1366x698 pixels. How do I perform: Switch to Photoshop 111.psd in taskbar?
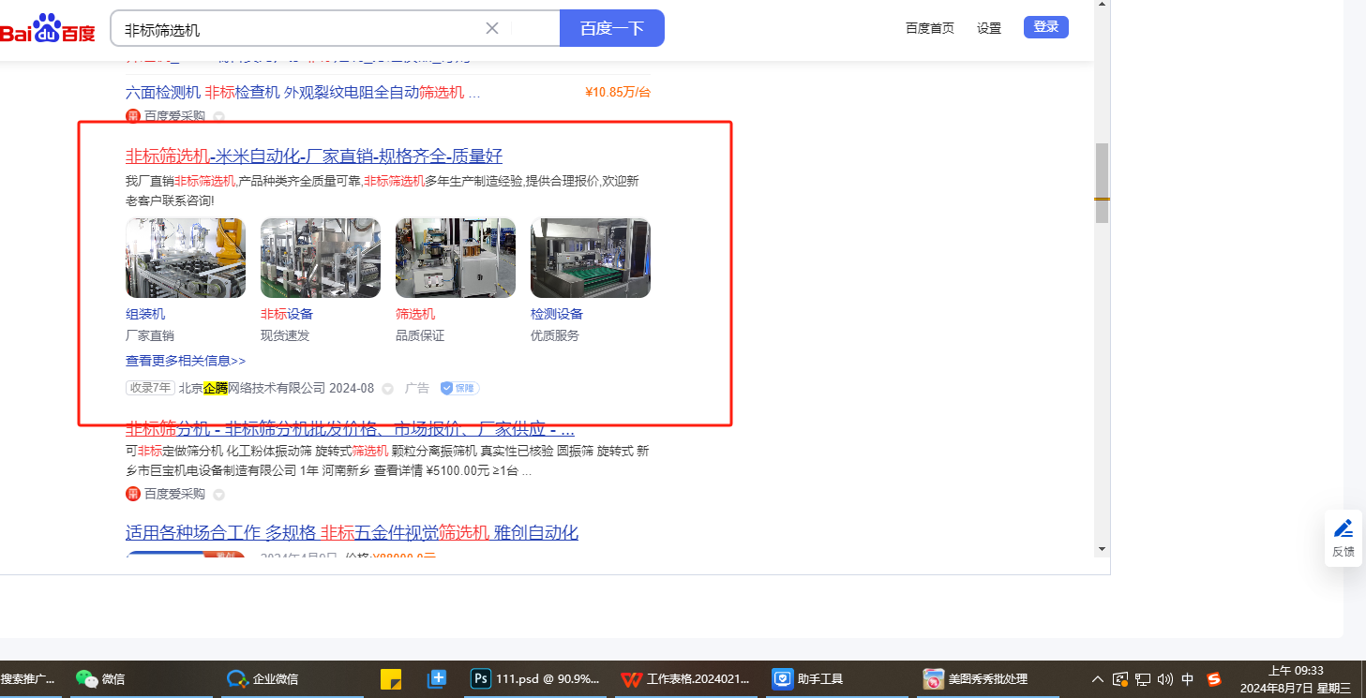(535, 679)
